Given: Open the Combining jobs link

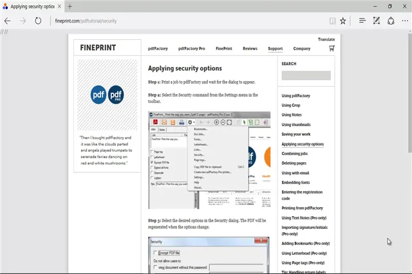Looking at the screenshot, I should click(295, 154).
